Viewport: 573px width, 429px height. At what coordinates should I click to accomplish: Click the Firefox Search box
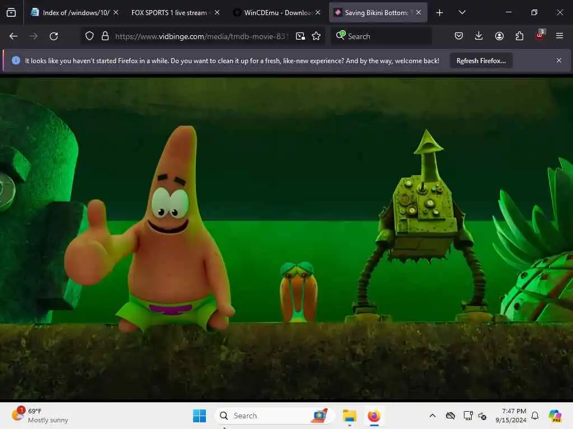tap(381, 36)
